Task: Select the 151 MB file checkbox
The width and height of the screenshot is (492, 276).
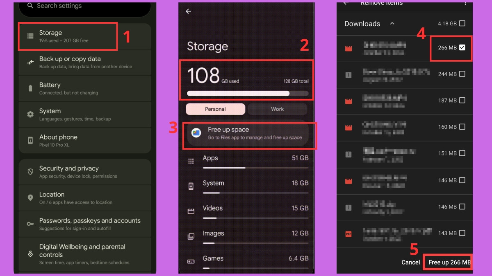Action: (x=462, y=153)
